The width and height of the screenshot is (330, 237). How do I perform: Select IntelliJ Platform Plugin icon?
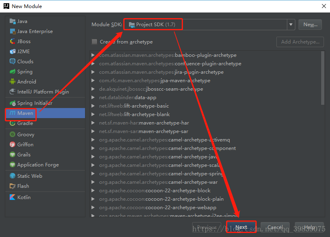(12, 91)
